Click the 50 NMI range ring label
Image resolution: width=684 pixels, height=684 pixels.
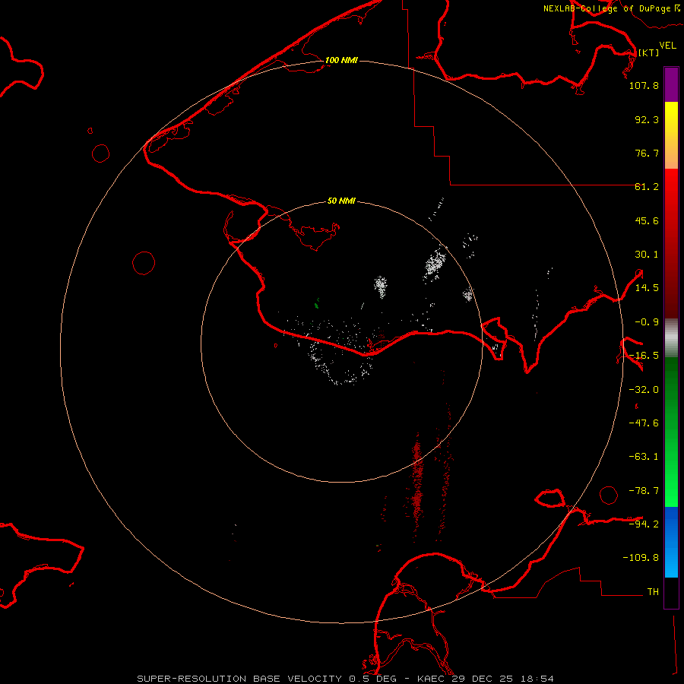[341, 201]
